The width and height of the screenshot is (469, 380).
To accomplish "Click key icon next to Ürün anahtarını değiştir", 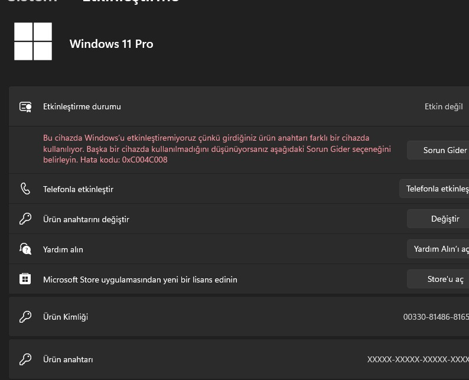I will (x=25, y=219).
